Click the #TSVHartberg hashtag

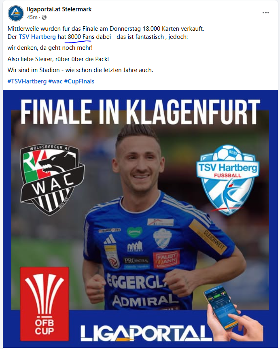[x=27, y=81]
